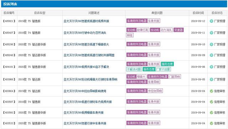The image size is (228, 129).
Task: Click the 厂家受理 status icon for complaint 405048
Action: pos(211,55)
